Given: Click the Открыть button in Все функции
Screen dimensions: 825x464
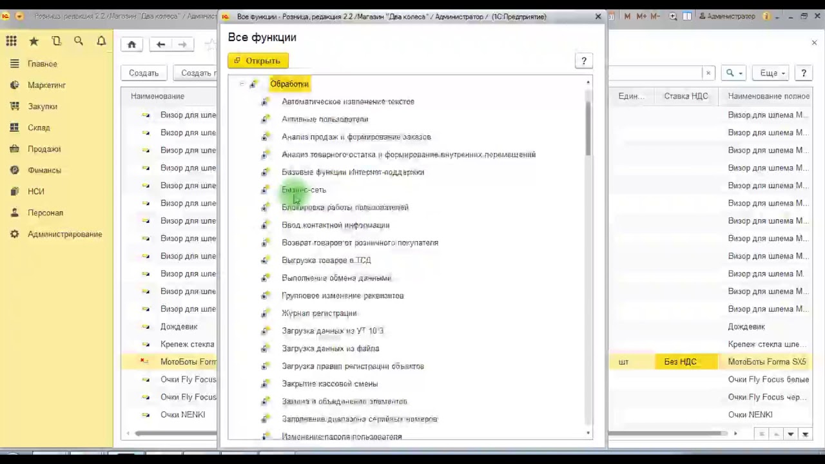Looking at the screenshot, I should click(258, 61).
